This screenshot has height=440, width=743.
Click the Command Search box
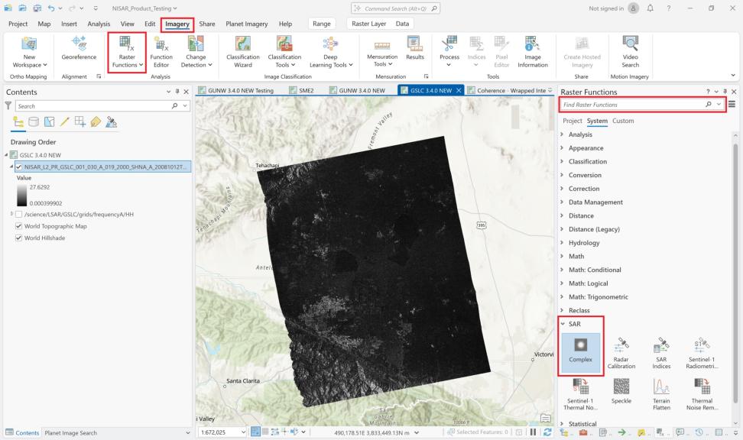pyautogui.click(x=395, y=8)
